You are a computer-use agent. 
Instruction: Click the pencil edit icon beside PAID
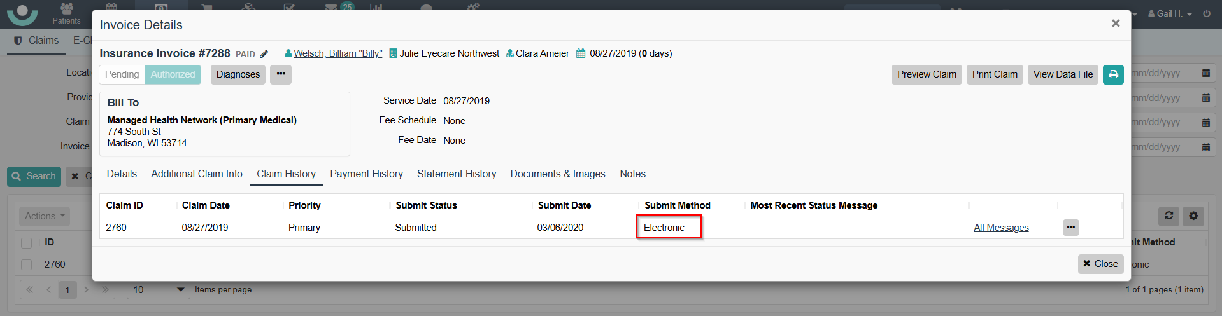click(x=264, y=54)
